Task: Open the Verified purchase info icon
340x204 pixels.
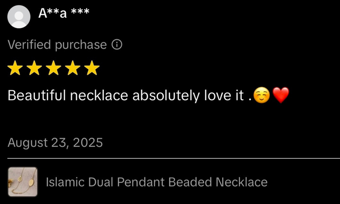Action: click(117, 45)
